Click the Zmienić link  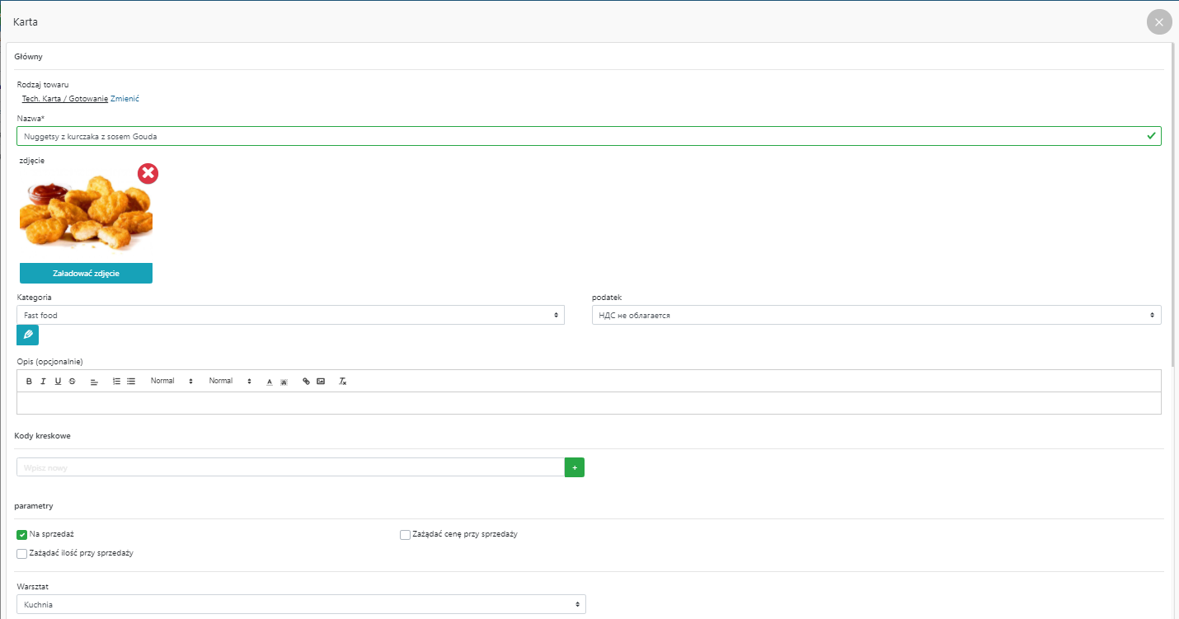click(x=124, y=99)
